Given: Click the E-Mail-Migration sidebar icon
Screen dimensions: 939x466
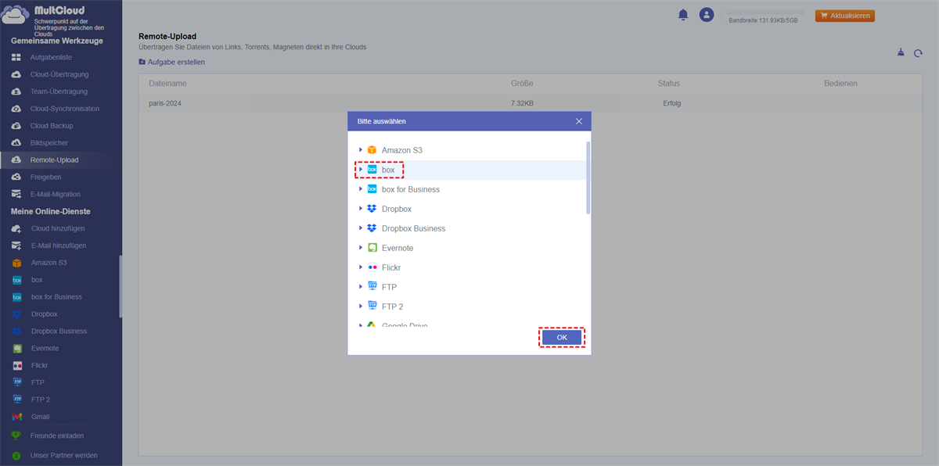Looking at the screenshot, I should (x=16, y=194).
